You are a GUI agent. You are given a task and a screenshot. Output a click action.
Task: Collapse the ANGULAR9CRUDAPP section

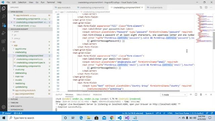30,29
